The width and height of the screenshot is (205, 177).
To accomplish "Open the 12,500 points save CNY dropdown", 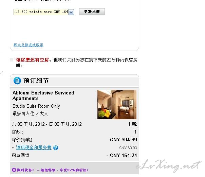I will pos(44,12).
